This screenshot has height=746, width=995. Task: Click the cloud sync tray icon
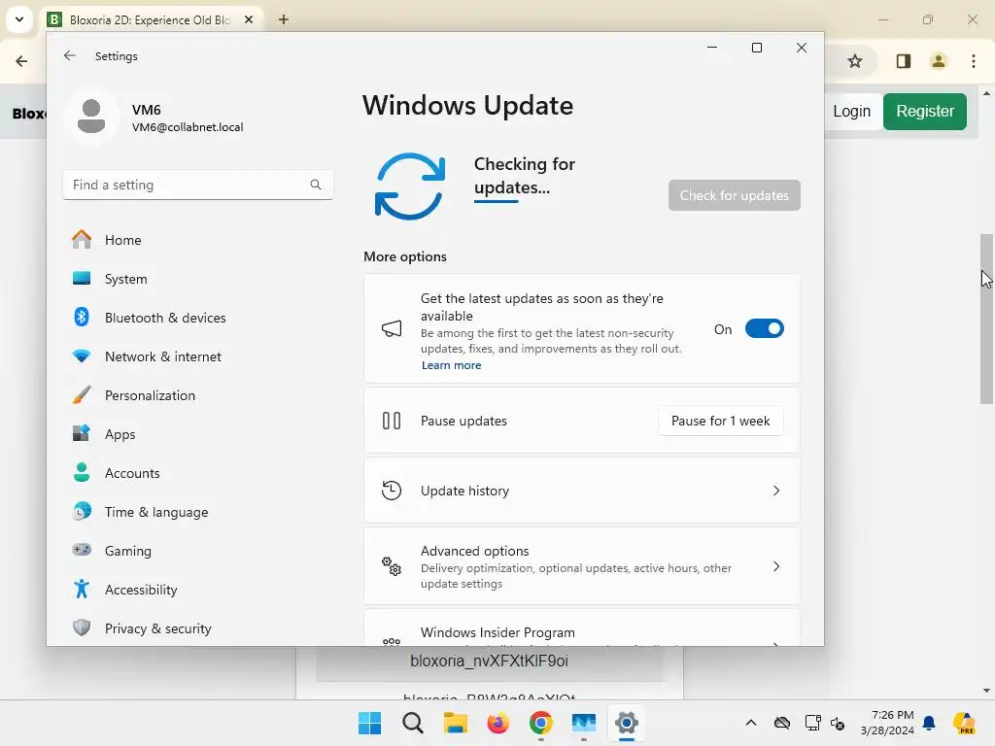point(782,723)
